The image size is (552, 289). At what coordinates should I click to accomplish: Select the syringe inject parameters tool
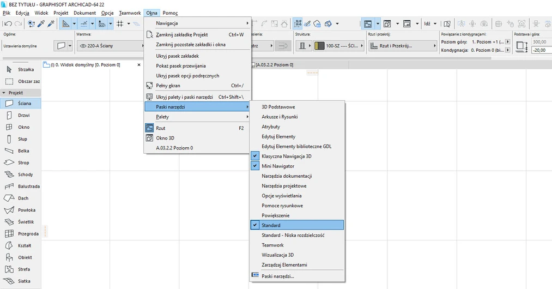(x=51, y=23)
